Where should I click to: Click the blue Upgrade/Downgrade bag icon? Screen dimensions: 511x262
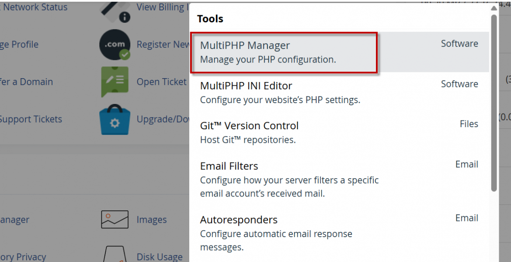click(115, 120)
